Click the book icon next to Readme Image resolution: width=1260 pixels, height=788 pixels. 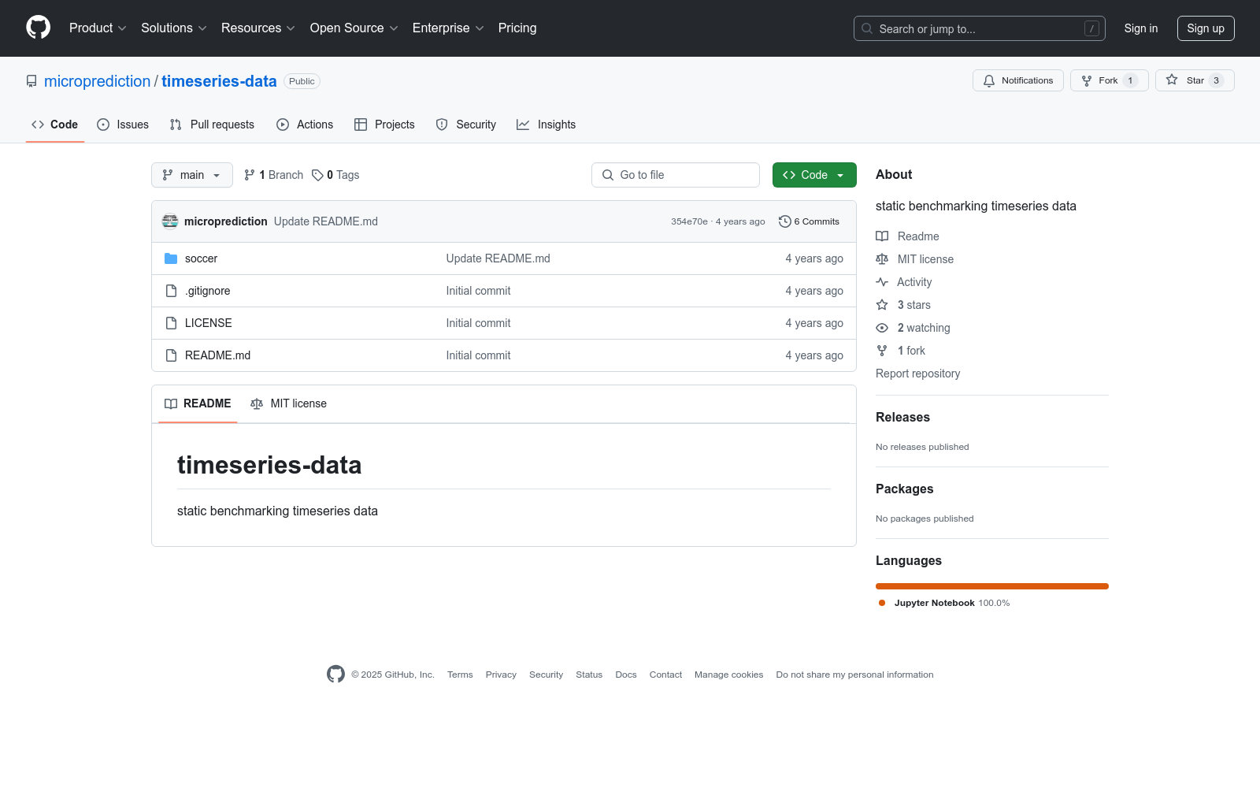pos(882,236)
